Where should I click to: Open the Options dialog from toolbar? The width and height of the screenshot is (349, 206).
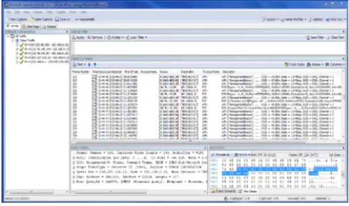coord(316,19)
